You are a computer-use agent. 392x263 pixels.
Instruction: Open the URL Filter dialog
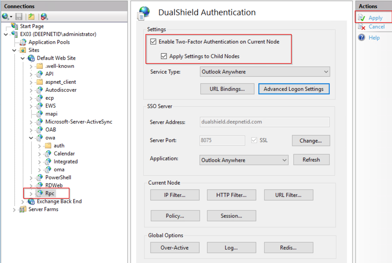click(288, 195)
